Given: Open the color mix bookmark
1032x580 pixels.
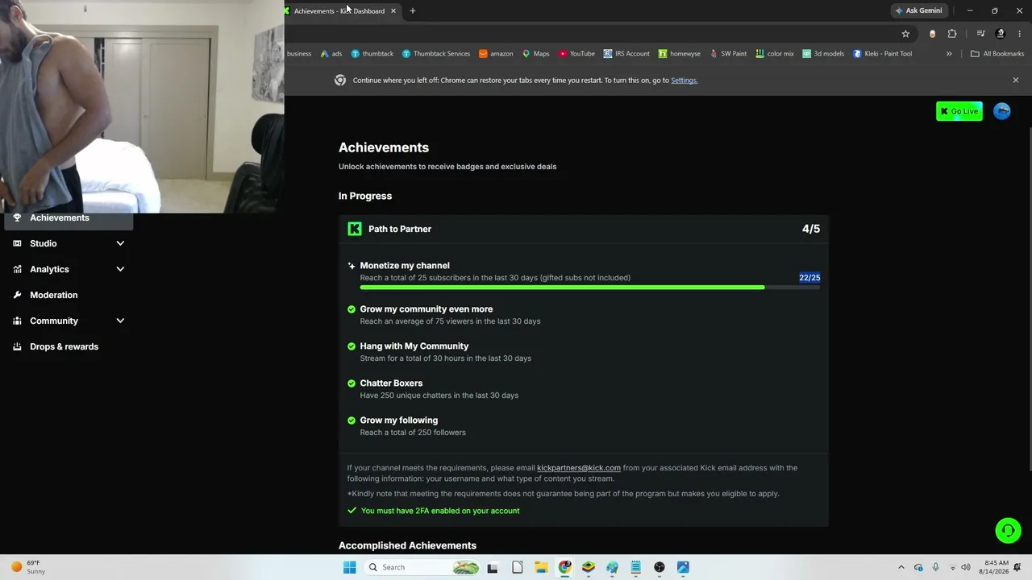Looking at the screenshot, I should coord(774,53).
